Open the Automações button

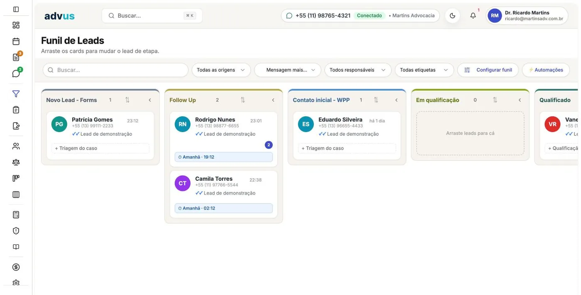pyautogui.click(x=546, y=70)
